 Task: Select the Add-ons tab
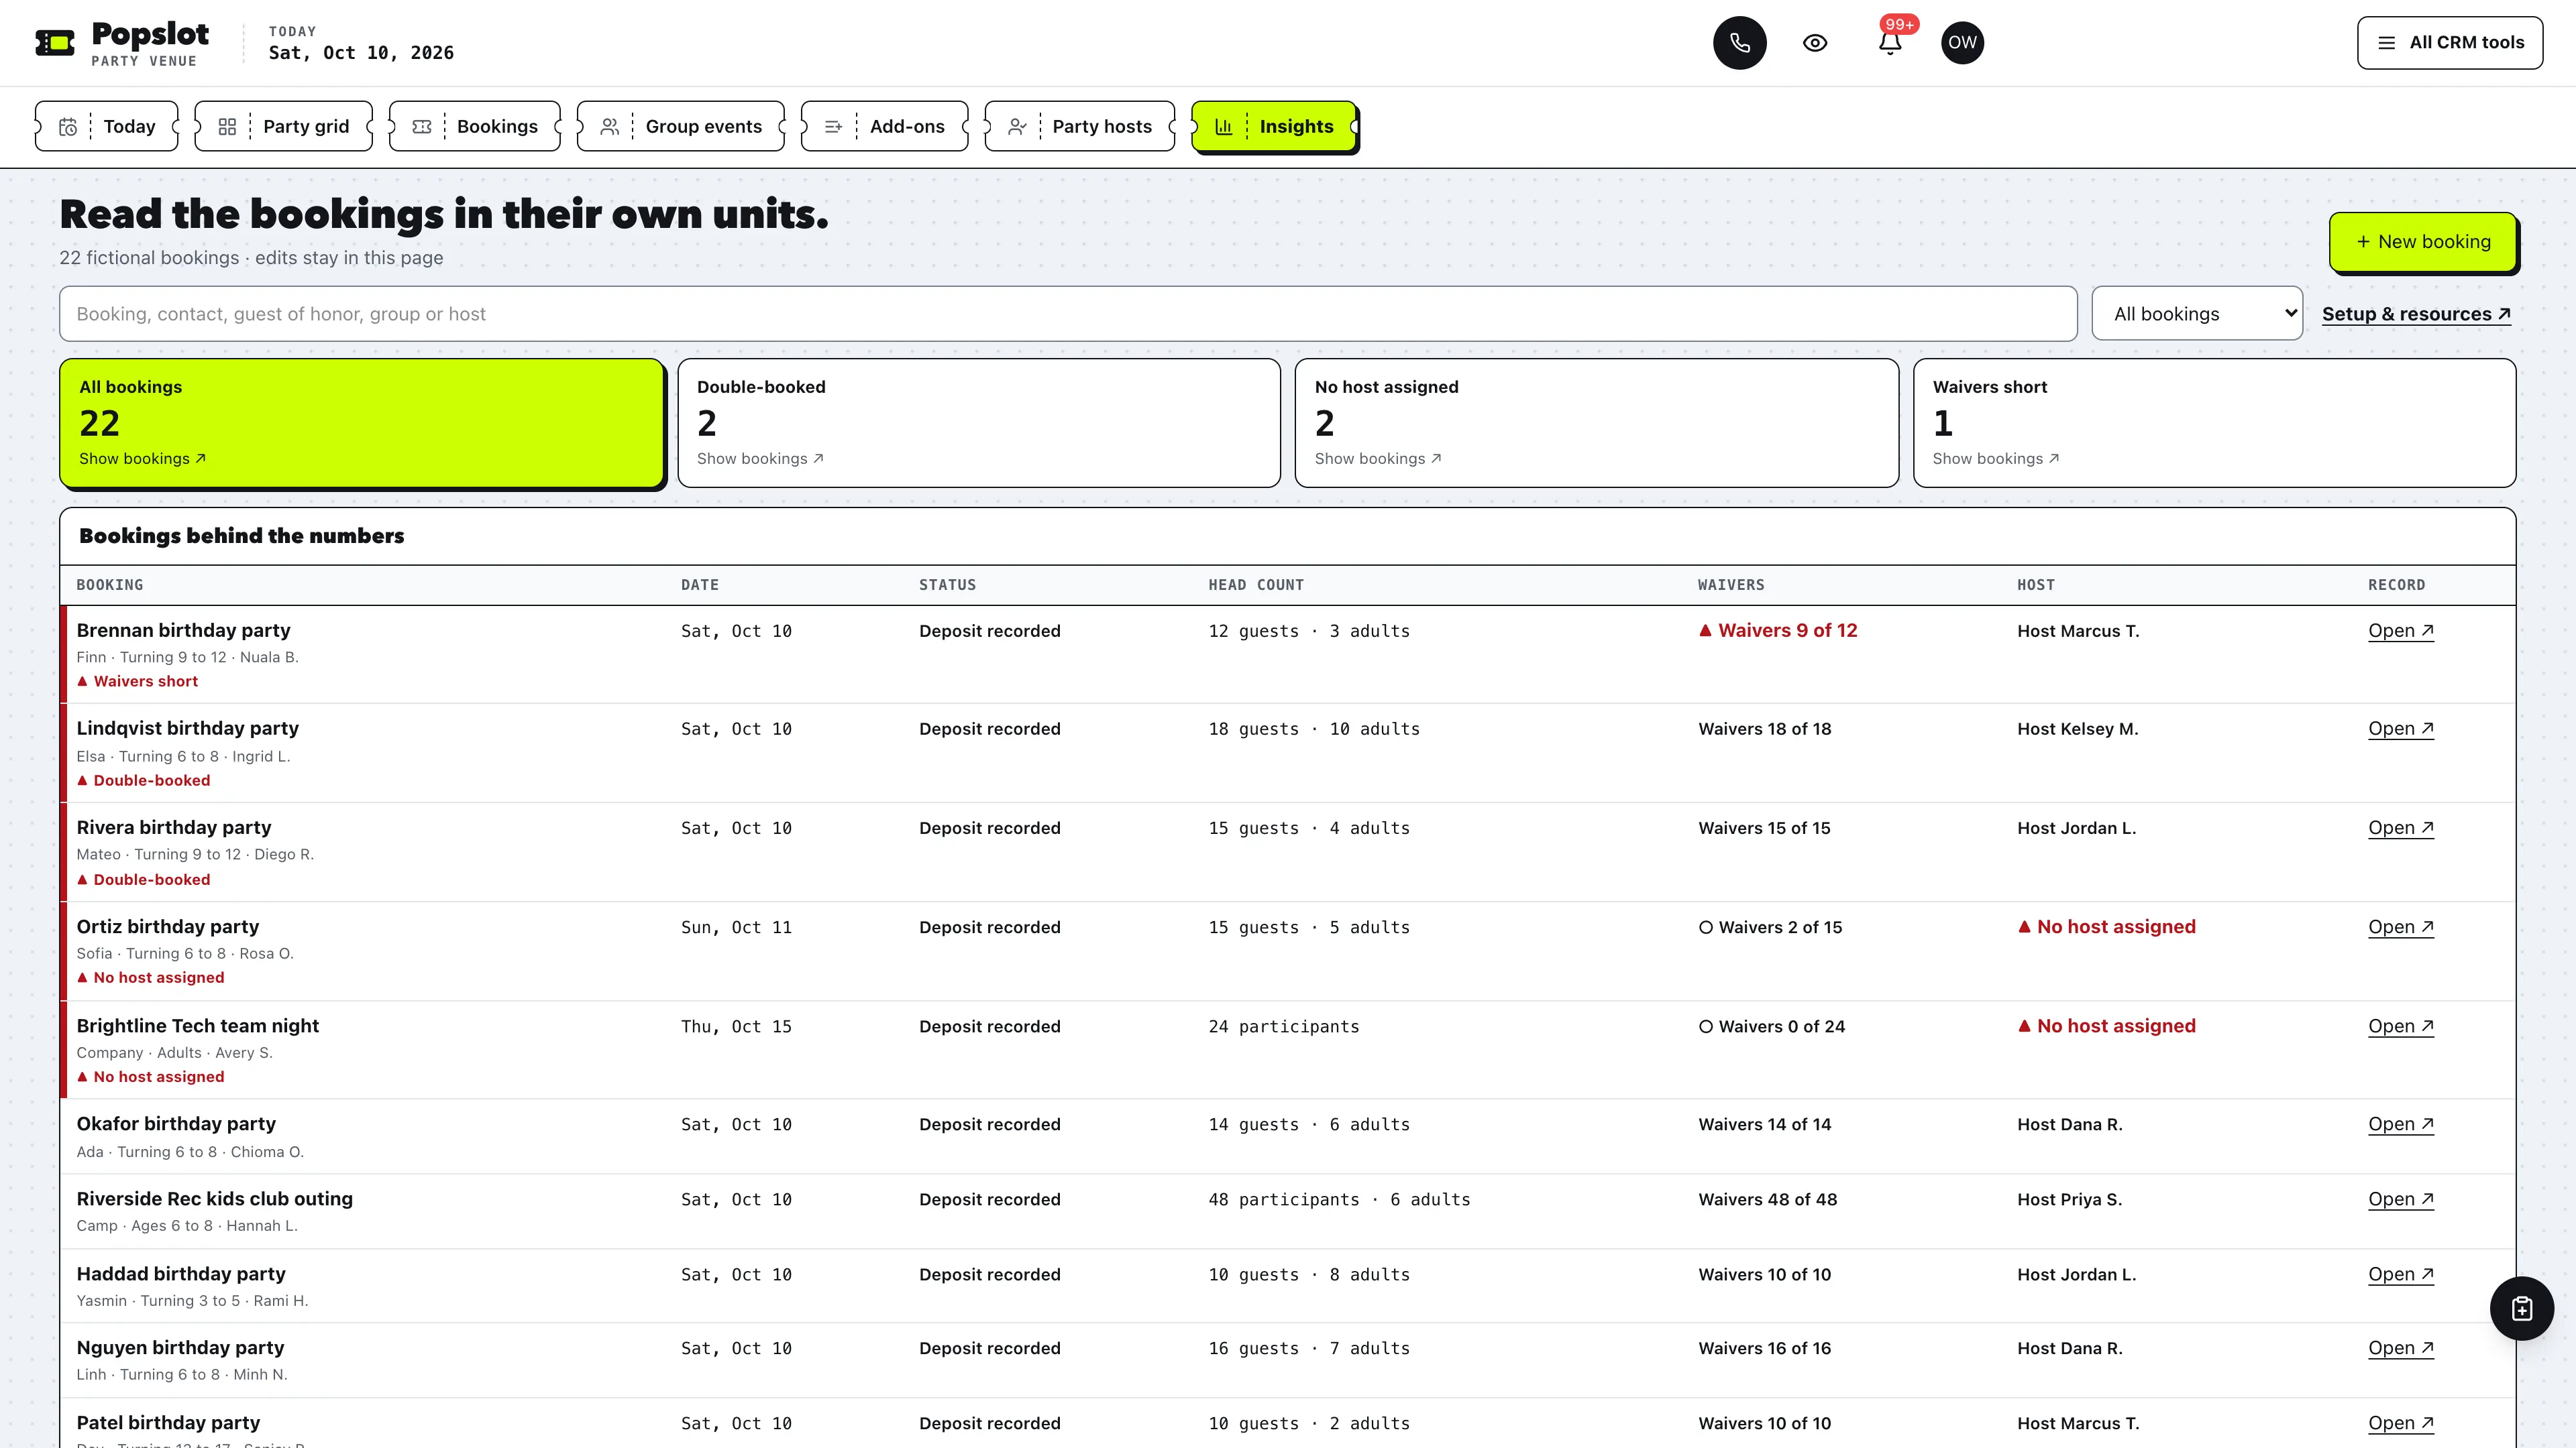[884, 126]
